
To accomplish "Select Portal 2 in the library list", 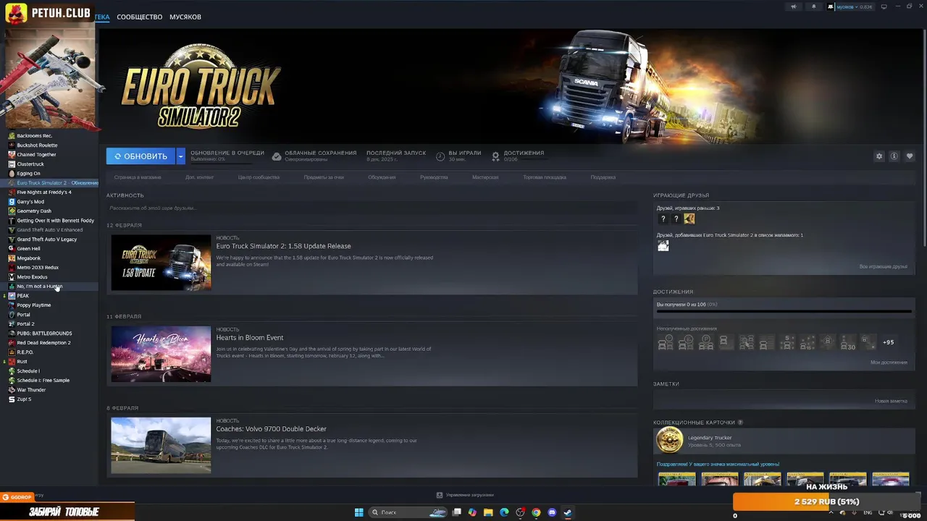I will click(25, 324).
